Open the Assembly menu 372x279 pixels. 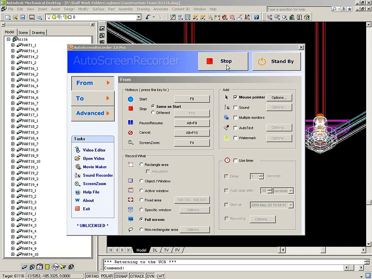point(126,9)
